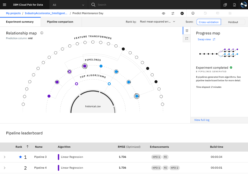Screen dimensions: 248x174
Task: Sort by the Build time column header
Action: [x=217, y=147]
